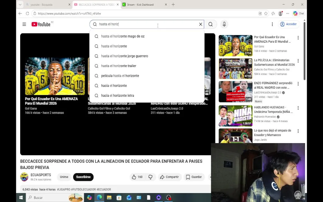Click the page vertical scrollbar
Image resolution: width=323 pixels, height=202 pixels.
304,51
